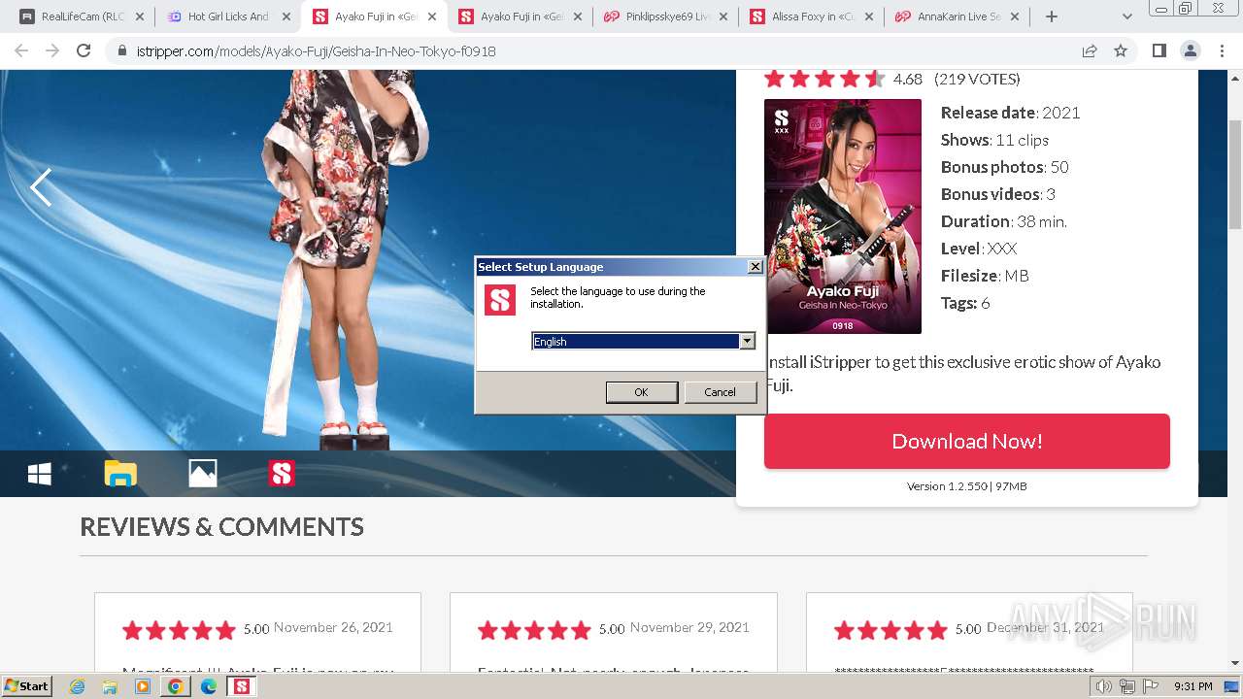Toggle the browser side panel
The height and width of the screenshot is (699, 1243).
coord(1159,50)
